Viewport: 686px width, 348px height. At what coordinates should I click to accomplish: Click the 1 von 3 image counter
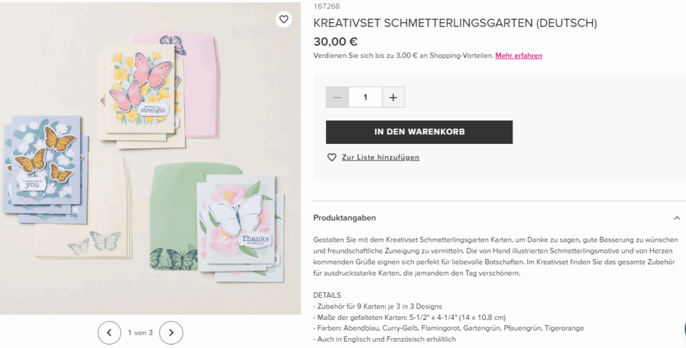(x=140, y=333)
